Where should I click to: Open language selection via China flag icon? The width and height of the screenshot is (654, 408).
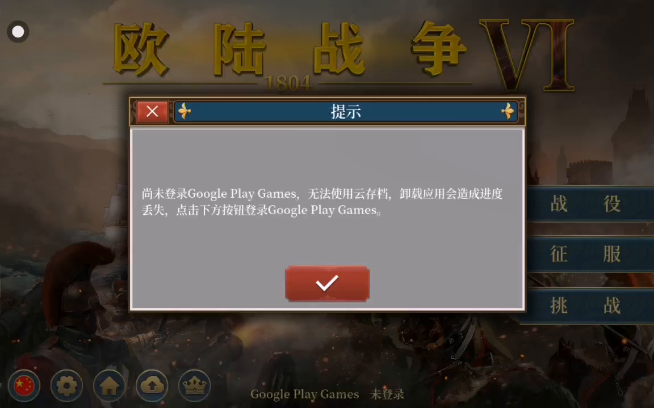24,385
